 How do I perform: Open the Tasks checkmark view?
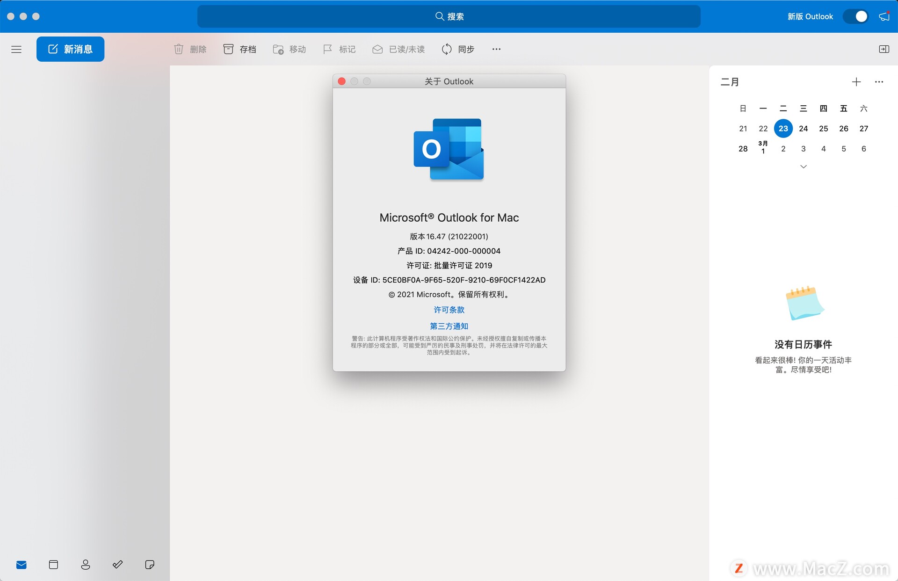(117, 565)
